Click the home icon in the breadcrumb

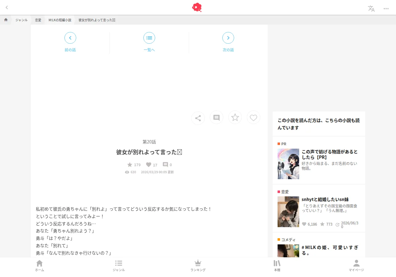tap(6, 20)
